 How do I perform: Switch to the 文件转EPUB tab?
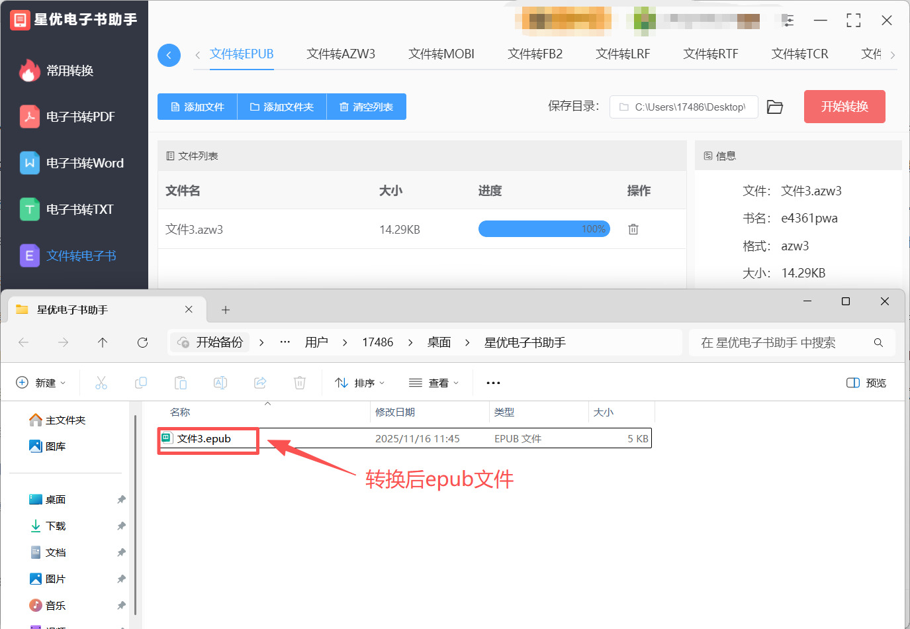[242, 54]
